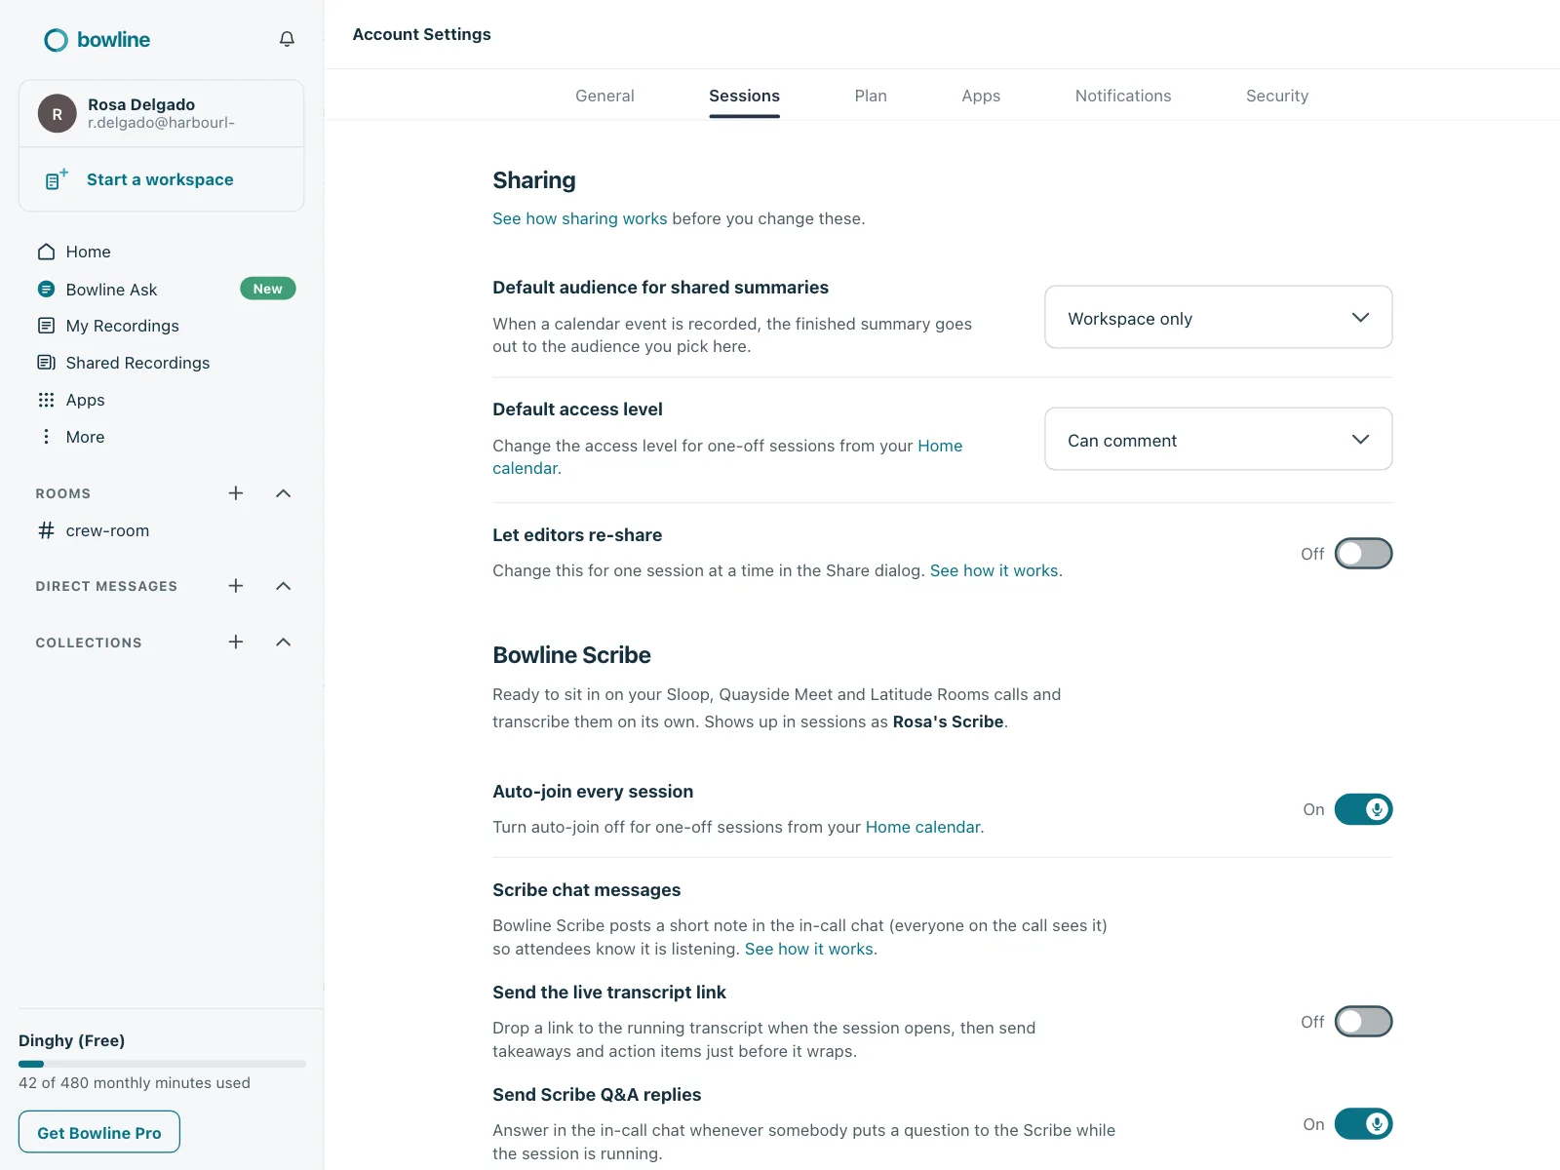Turn off Send Scribe Q&A replies switch
The width and height of the screenshot is (1560, 1170).
pos(1363,1124)
